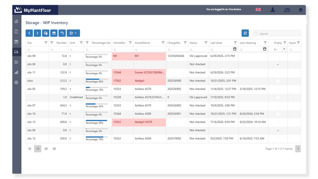Open the Empty column filter dropdown

(x=284, y=49)
